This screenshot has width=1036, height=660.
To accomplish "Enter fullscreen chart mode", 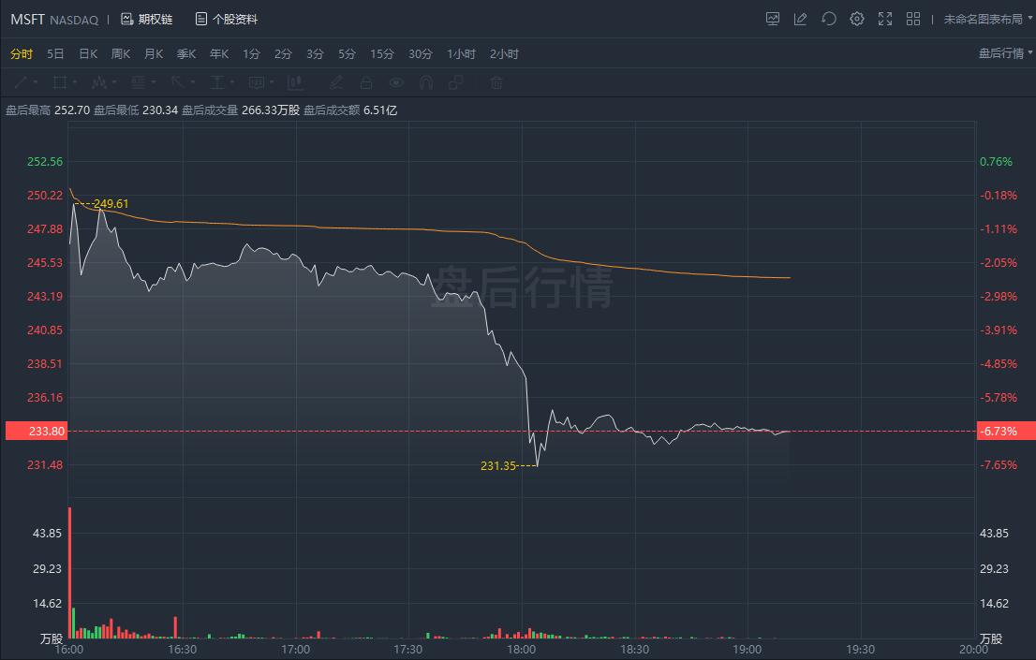I will pos(884,19).
